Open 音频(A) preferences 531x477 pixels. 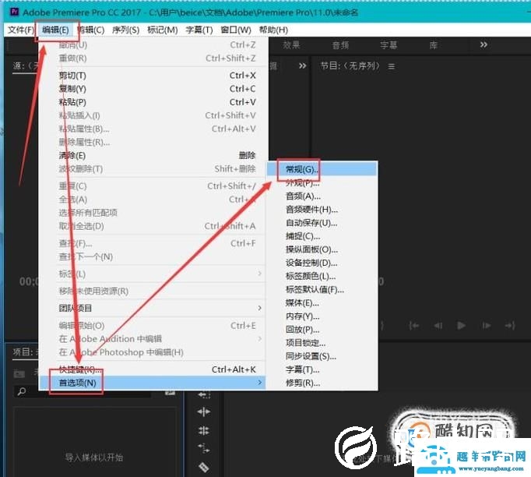(322, 196)
